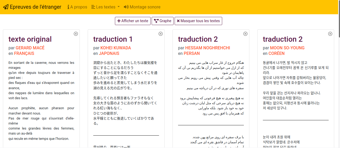340x148 pixels.
Task: Open the Epreuves de l'étranger home link
Action: (35, 7)
